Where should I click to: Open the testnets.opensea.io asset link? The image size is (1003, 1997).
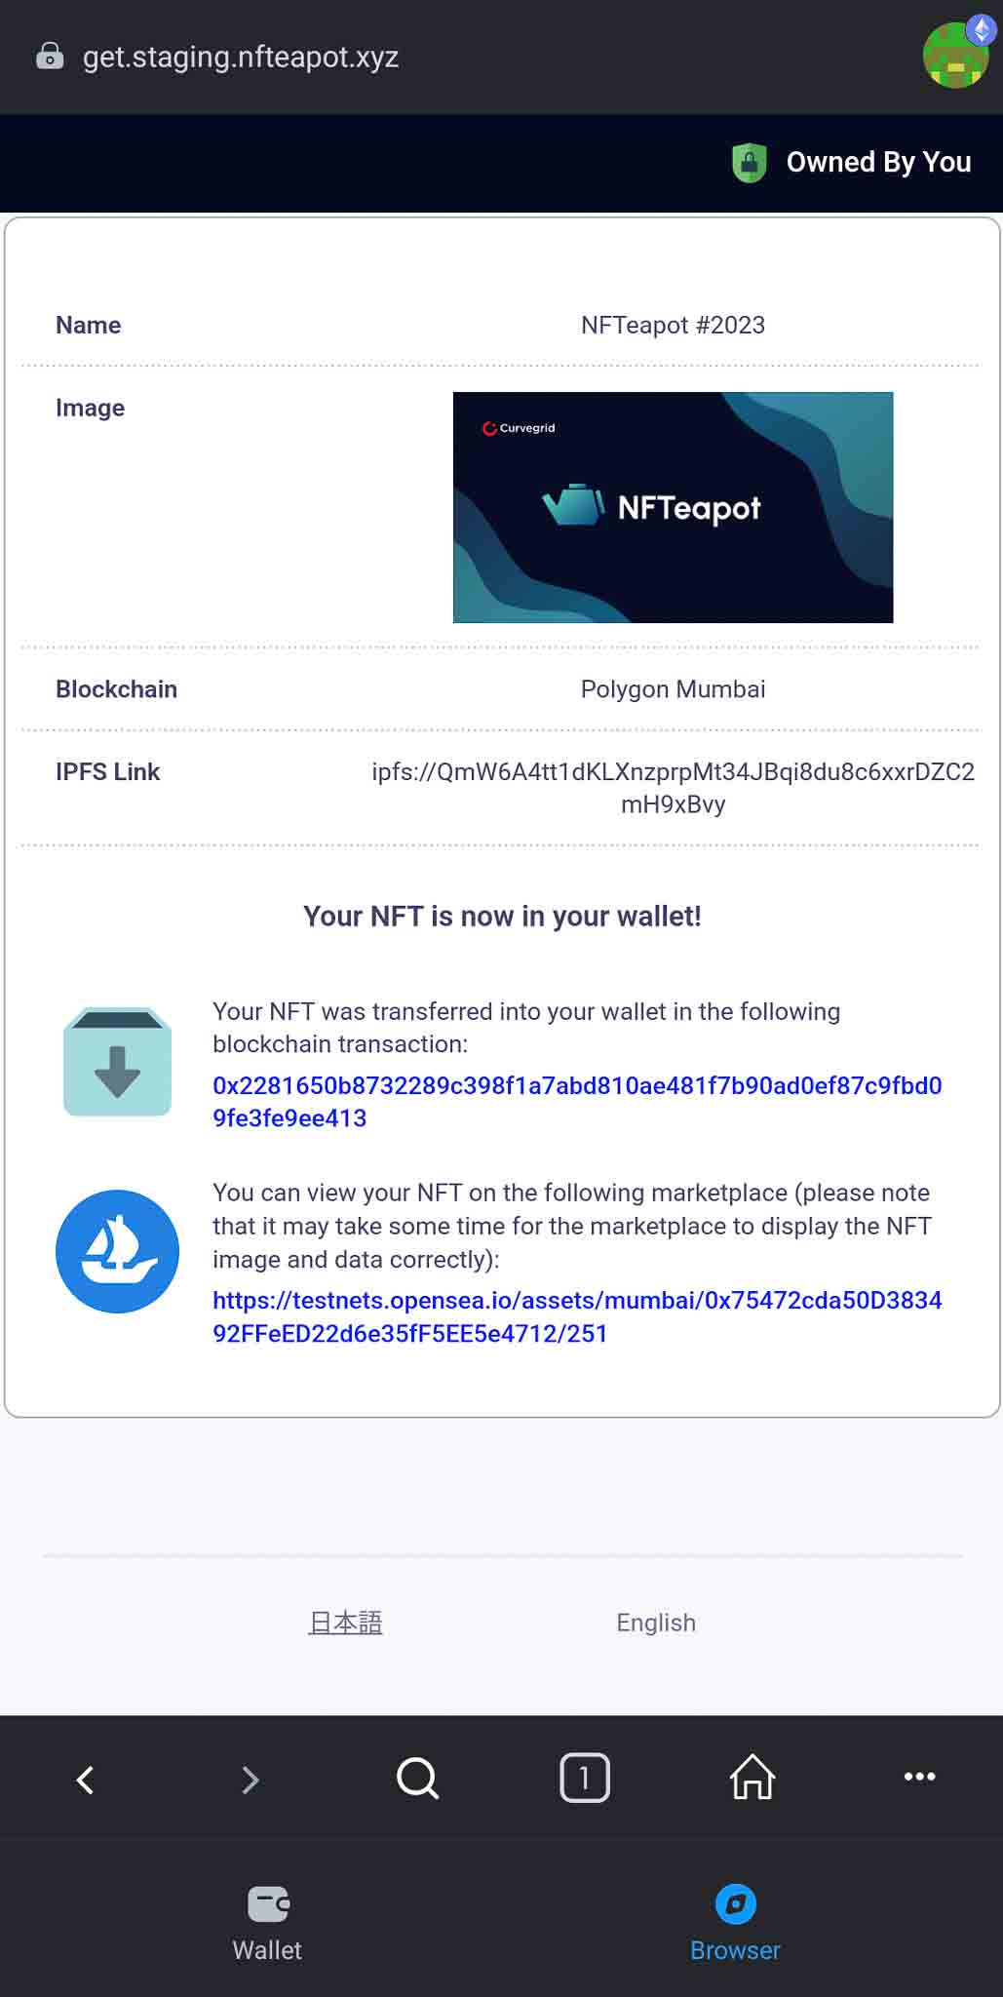coord(577,1316)
